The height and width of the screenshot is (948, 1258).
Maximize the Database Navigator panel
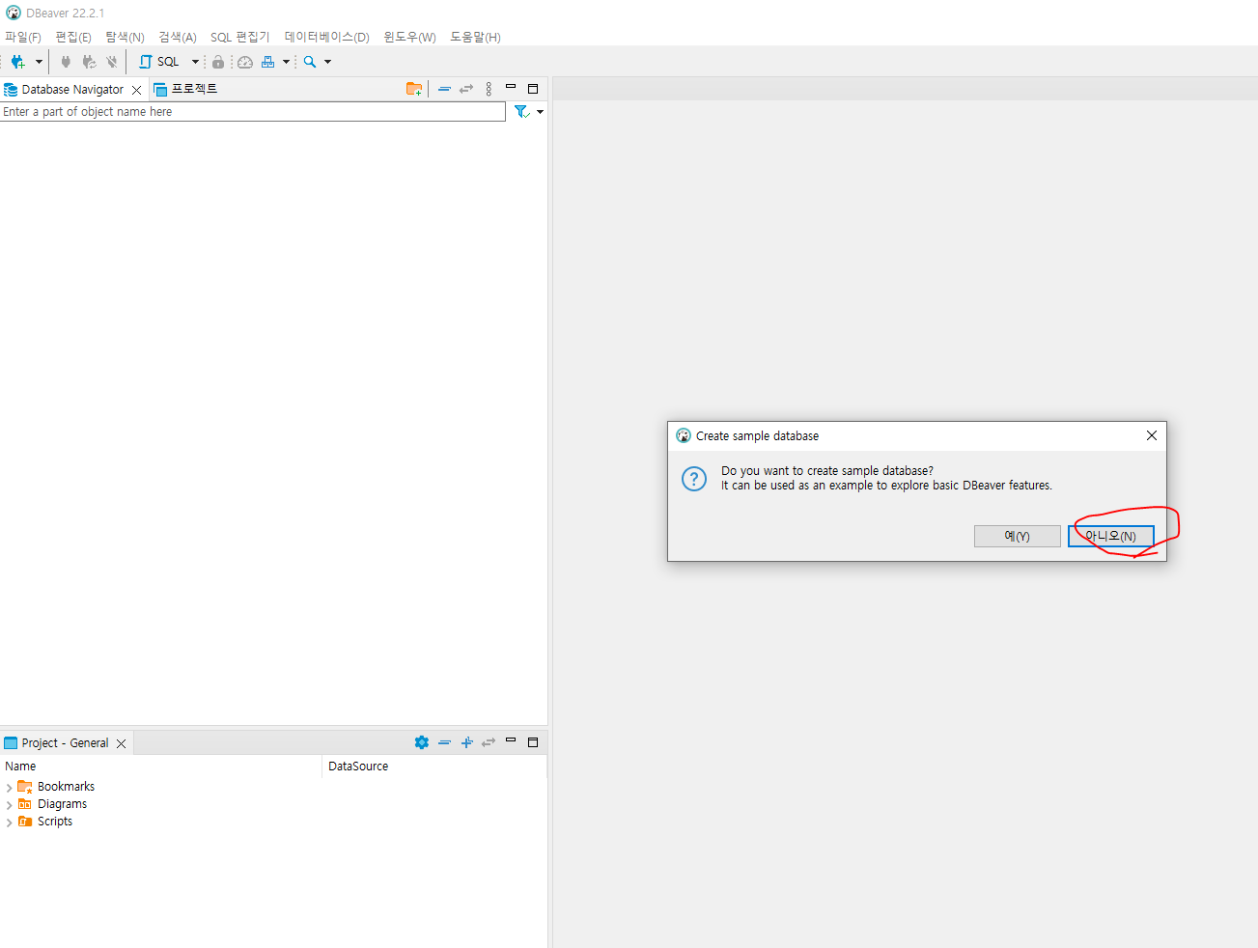[532, 89]
